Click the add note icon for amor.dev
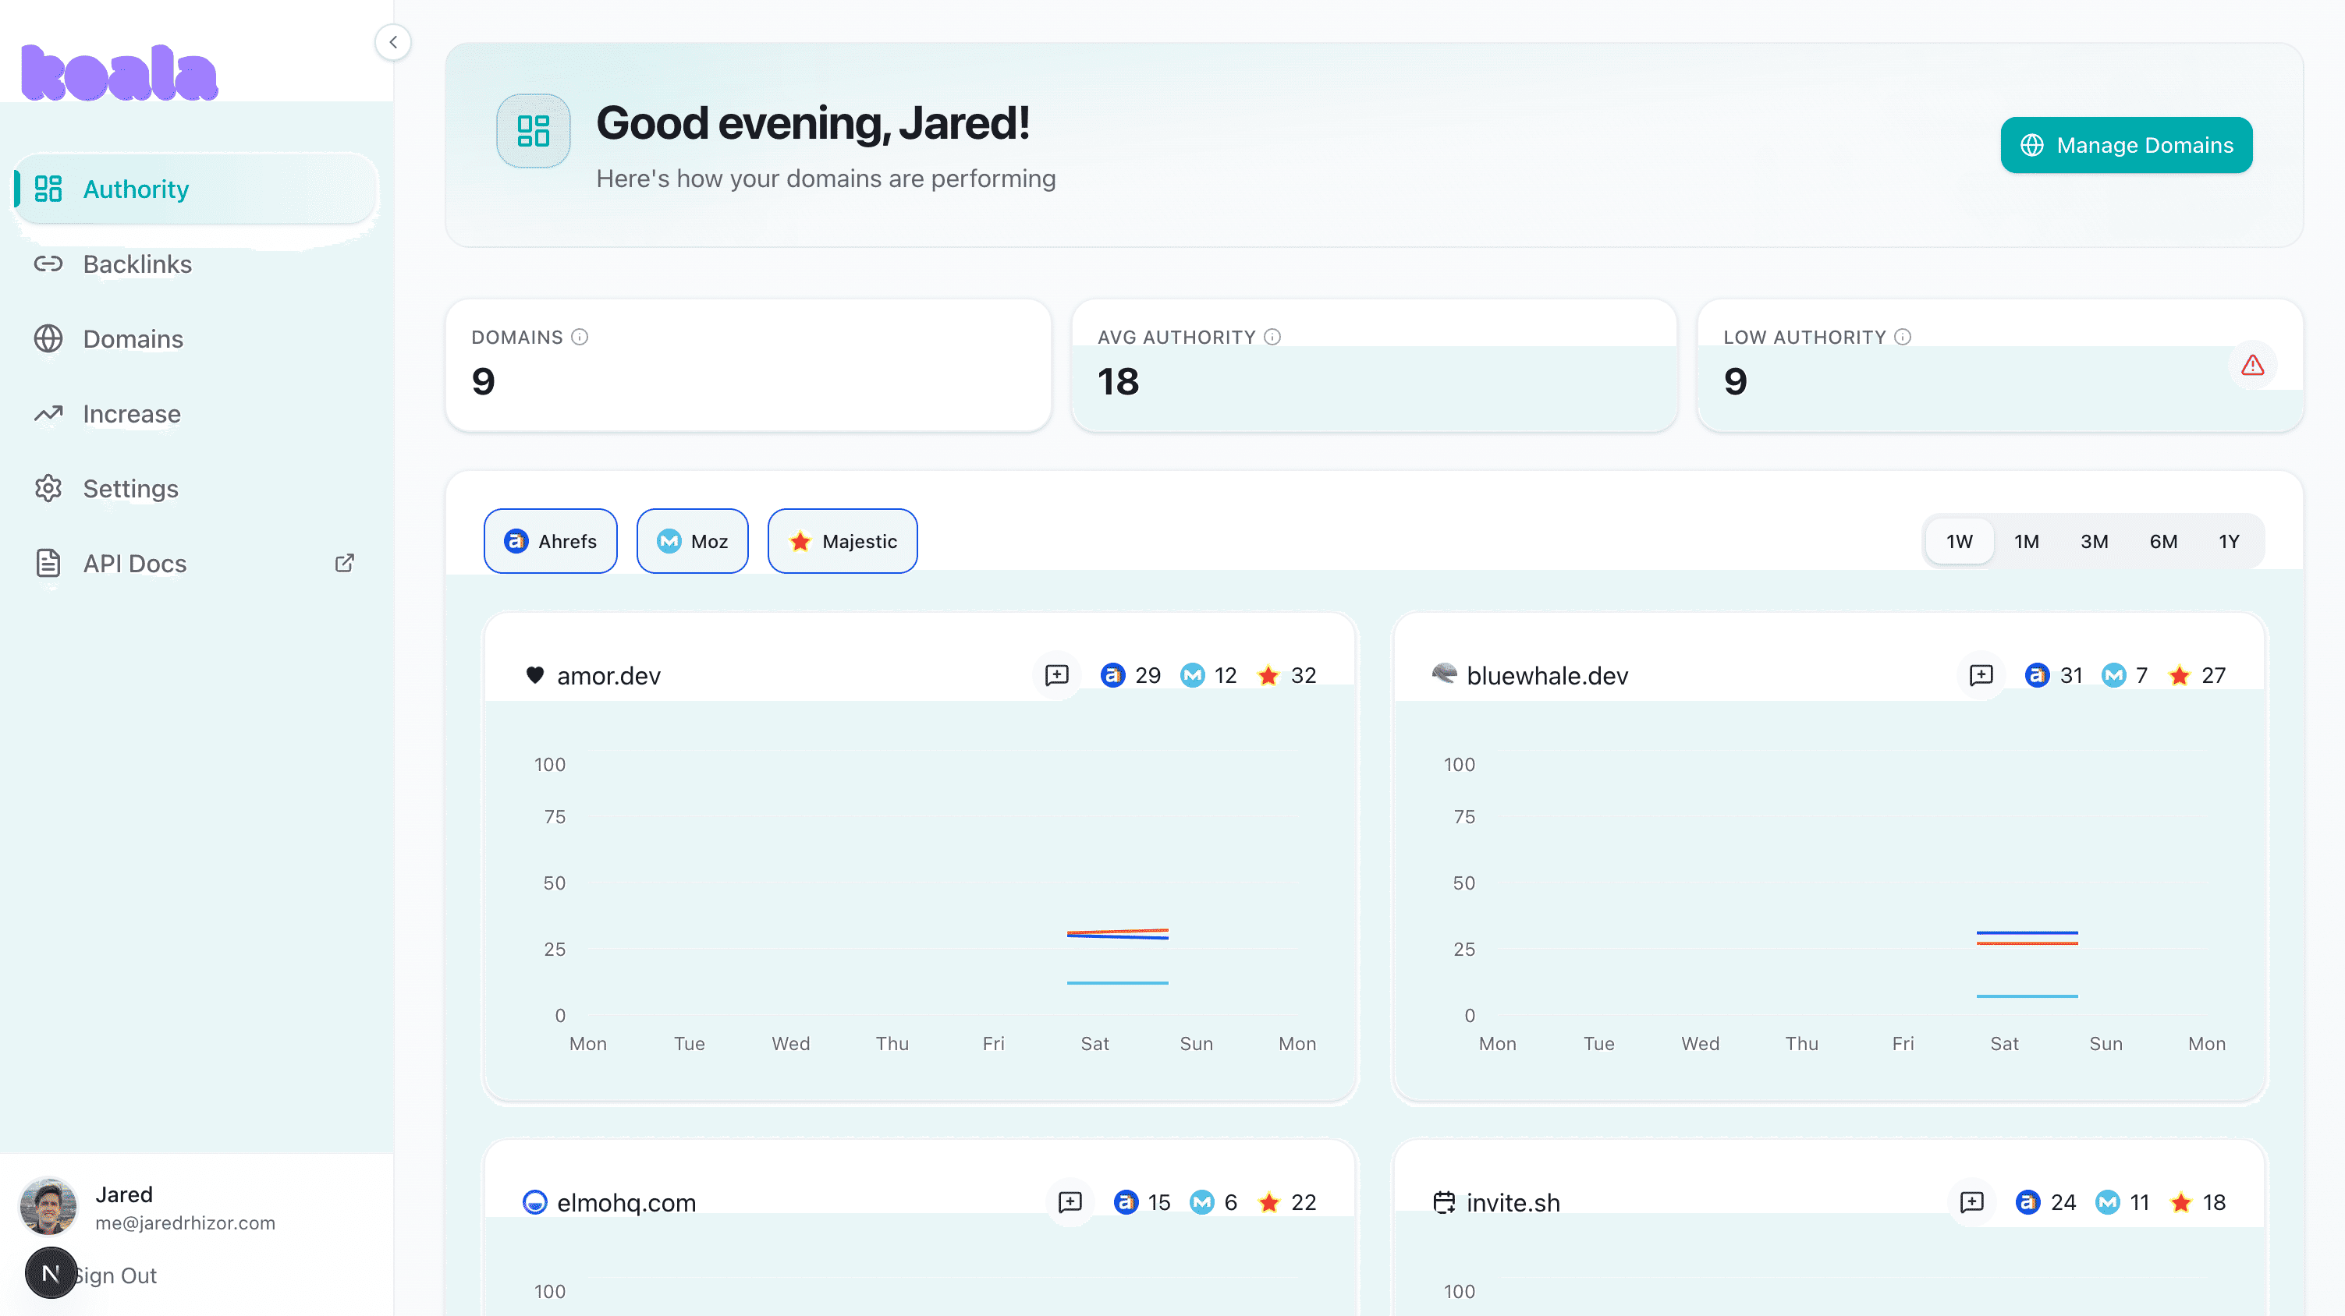2345x1316 pixels. [1056, 675]
